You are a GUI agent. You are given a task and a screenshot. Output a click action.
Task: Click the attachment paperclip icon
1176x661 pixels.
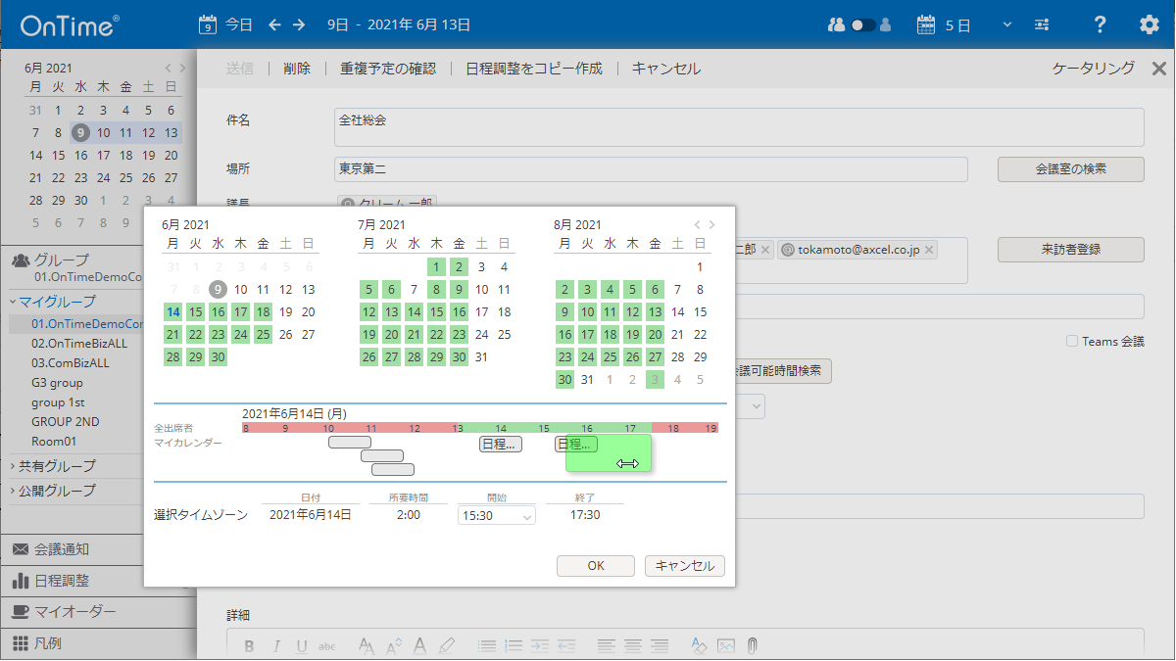[x=752, y=645]
